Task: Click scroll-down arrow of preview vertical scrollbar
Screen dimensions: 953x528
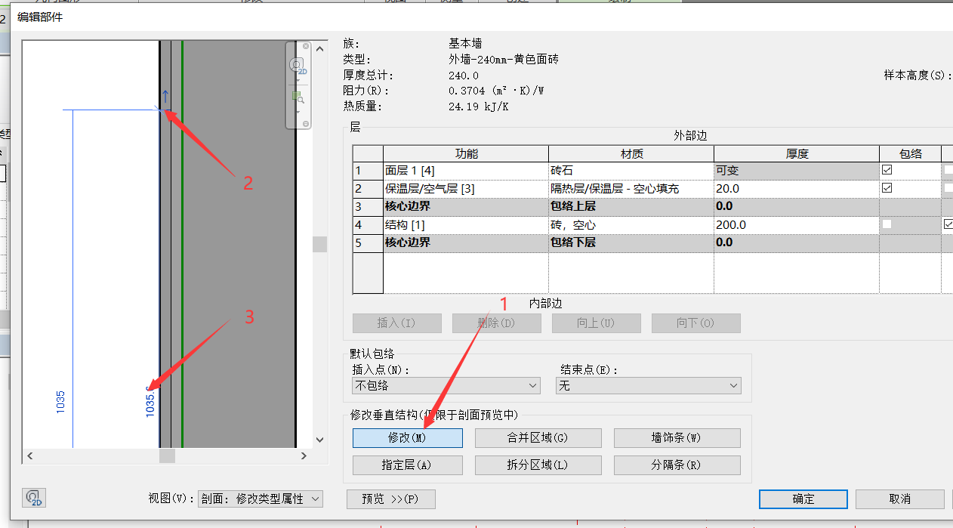Action: [320, 440]
